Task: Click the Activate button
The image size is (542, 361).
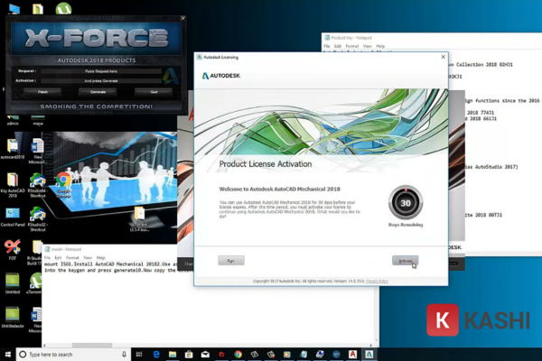Action: tap(406, 261)
